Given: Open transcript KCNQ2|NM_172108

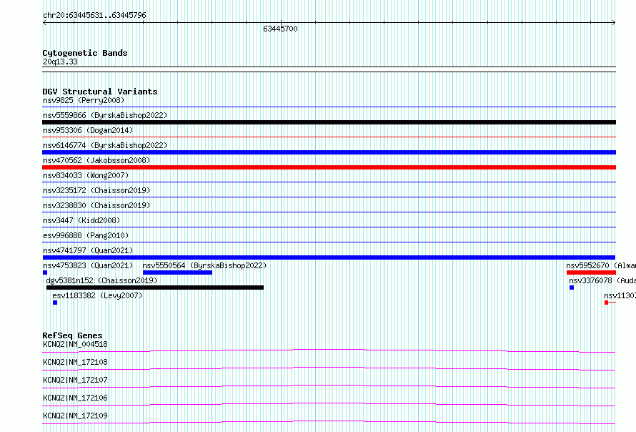Looking at the screenshot, I should tap(76, 362).
